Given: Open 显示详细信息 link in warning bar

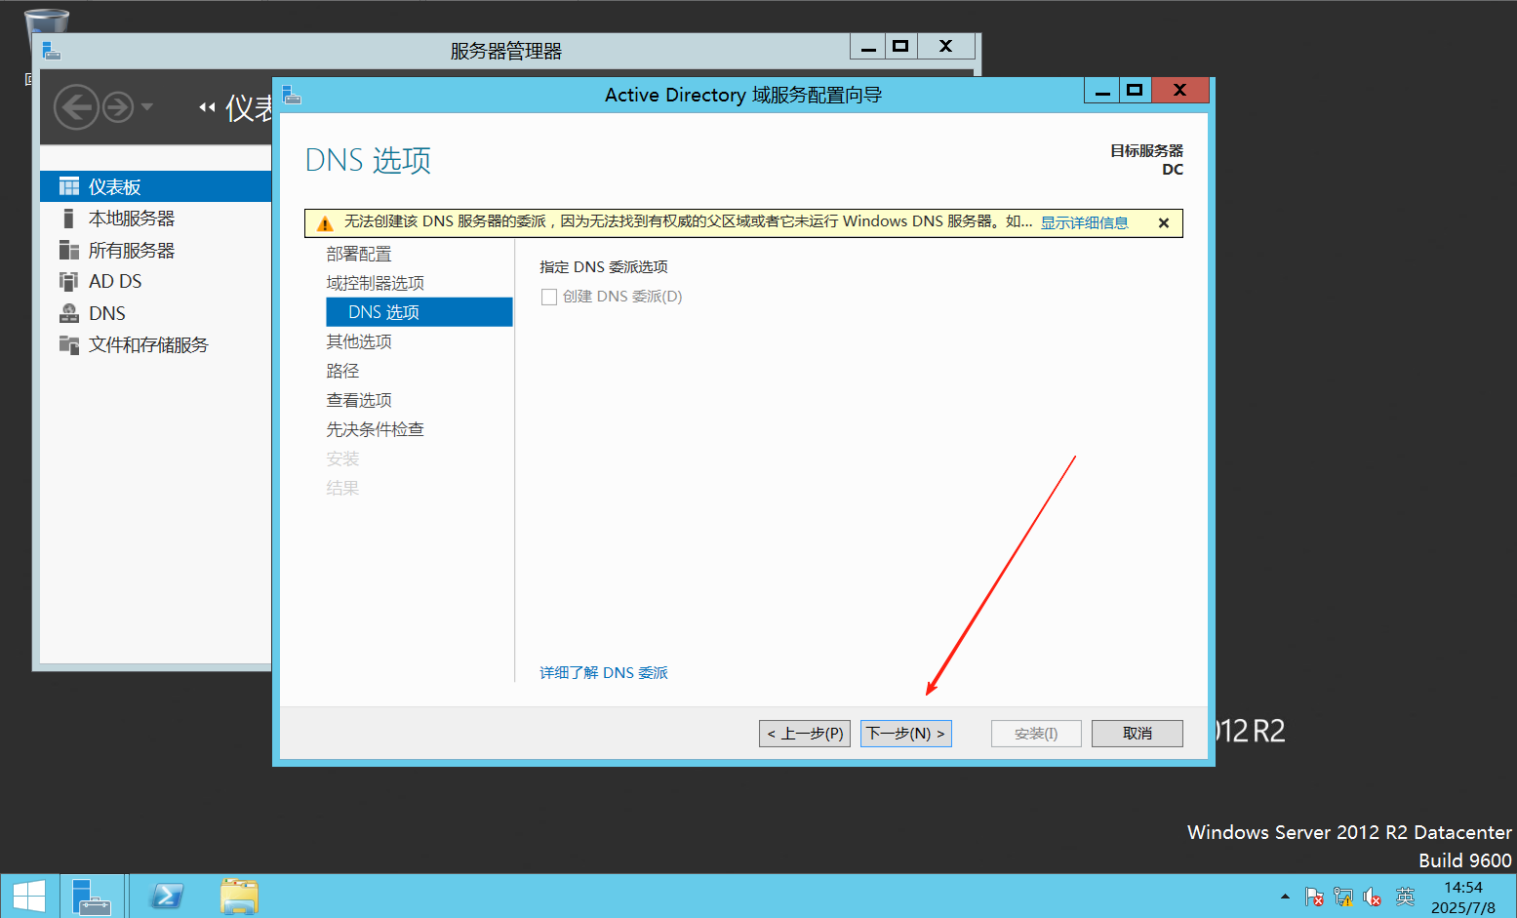Looking at the screenshot, I should coord(1084,222).
